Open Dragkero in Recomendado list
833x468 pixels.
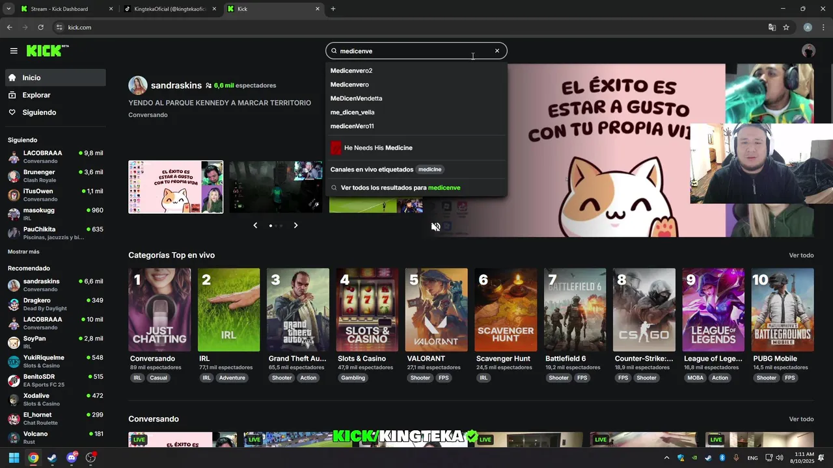coord(55,304)
